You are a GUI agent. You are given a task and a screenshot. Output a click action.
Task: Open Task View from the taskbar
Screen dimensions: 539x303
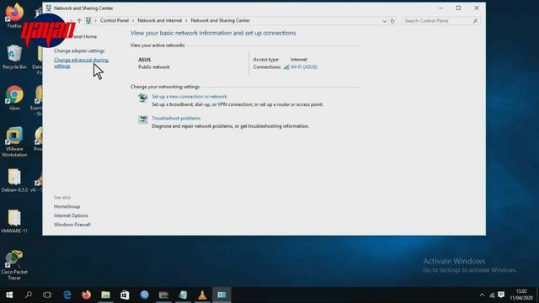coord(47,295)
